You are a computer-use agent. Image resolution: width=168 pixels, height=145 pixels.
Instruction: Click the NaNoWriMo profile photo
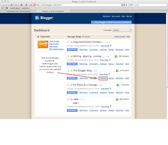pyautogui.click(x=43, y=44)
